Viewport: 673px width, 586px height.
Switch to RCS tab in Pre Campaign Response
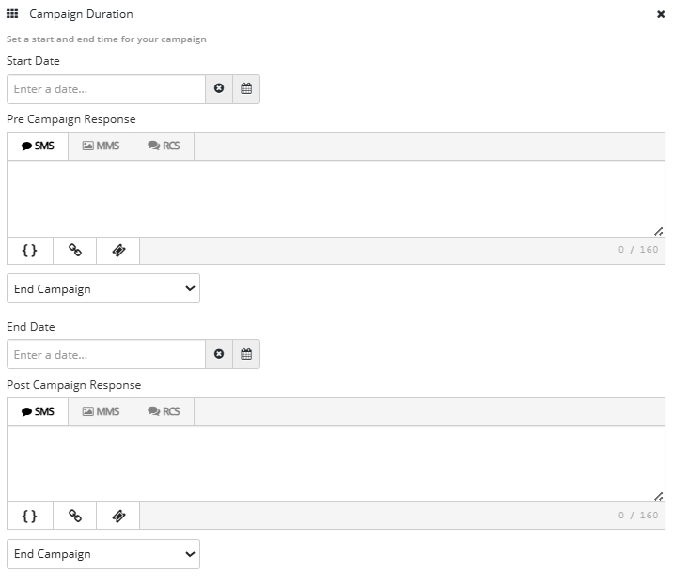click(x=164, y=146)
